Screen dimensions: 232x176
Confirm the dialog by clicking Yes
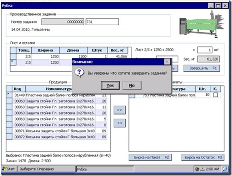click(110, 85)
